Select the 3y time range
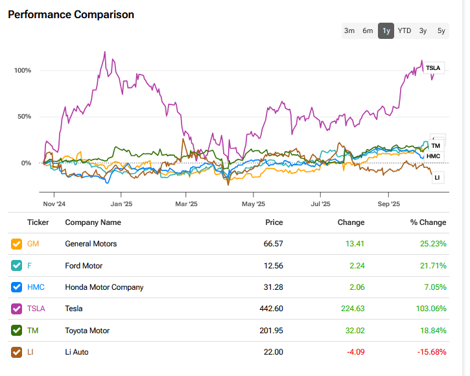 pos(423,31)
